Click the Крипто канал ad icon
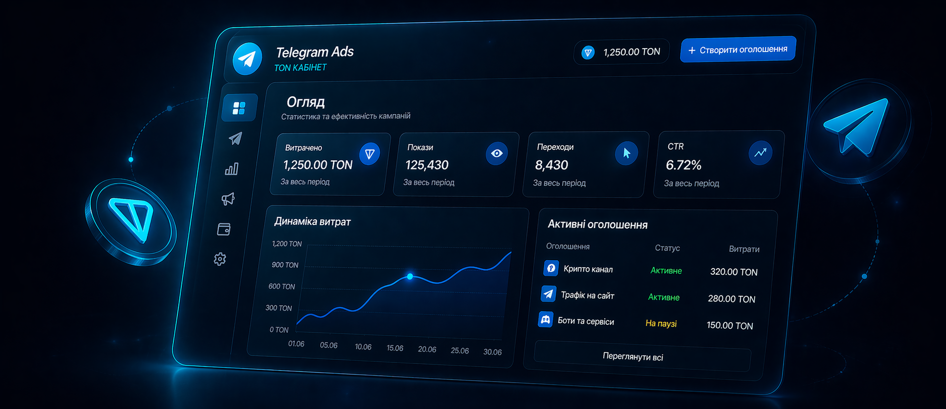Screen dimensions: 946x409 pyautogui.click(x=551, y=268)
